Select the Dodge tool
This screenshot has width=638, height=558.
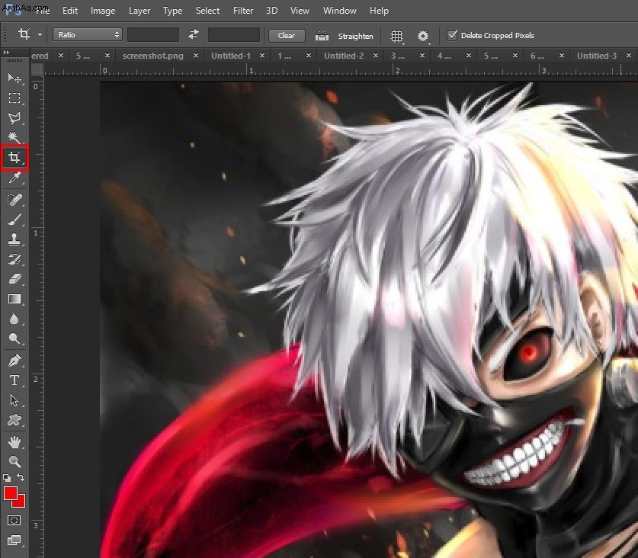14,338
